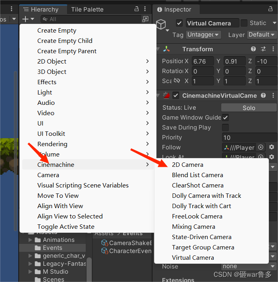This screenshot has height=282, width=278.
Task: Click the Hierarchy scene search scope icon
Action: click(145, 19)
